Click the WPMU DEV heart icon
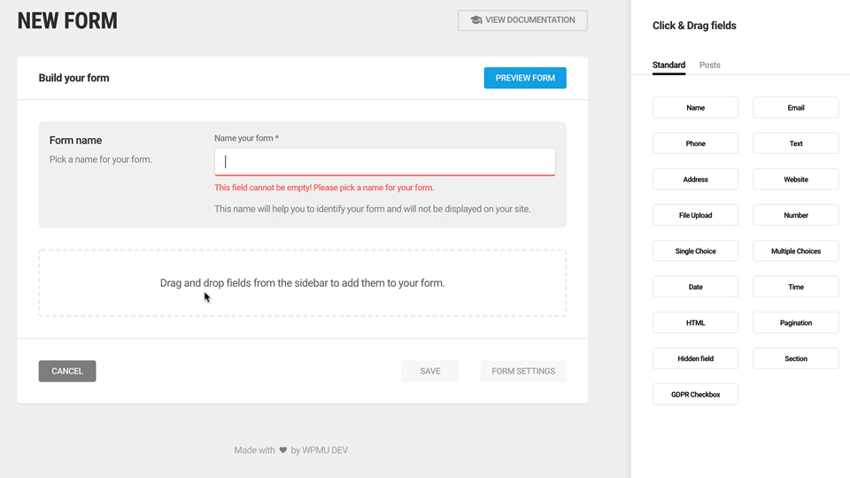 coord(283,451)
